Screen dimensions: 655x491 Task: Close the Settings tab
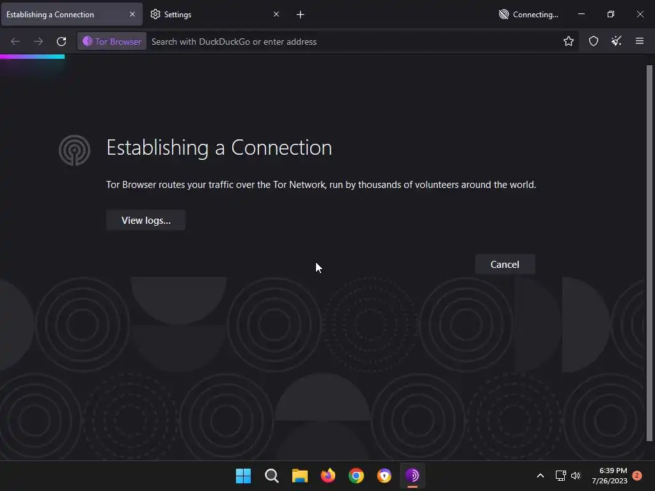[276, 14]
